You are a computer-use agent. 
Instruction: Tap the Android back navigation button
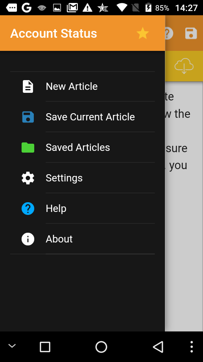pyautogui.click(x=158, y=347)
